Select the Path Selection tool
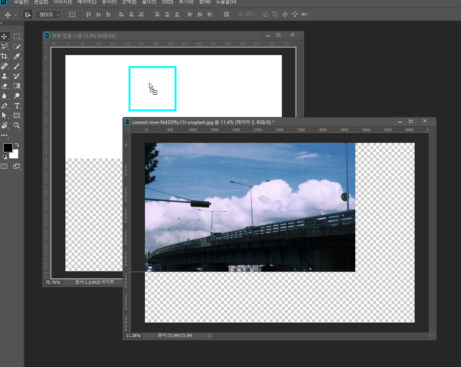 (x=5, y=115)
